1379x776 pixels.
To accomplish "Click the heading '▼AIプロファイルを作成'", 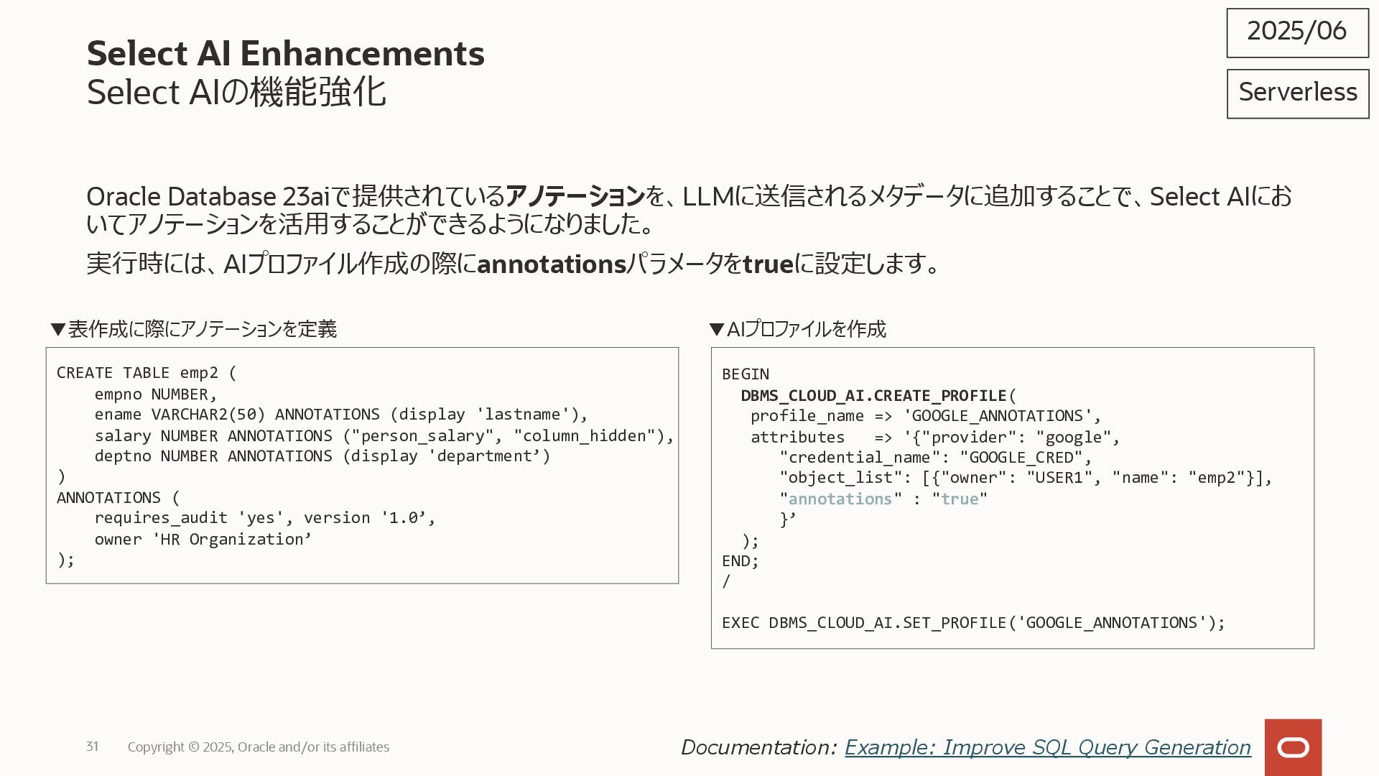I will [797, 329].
